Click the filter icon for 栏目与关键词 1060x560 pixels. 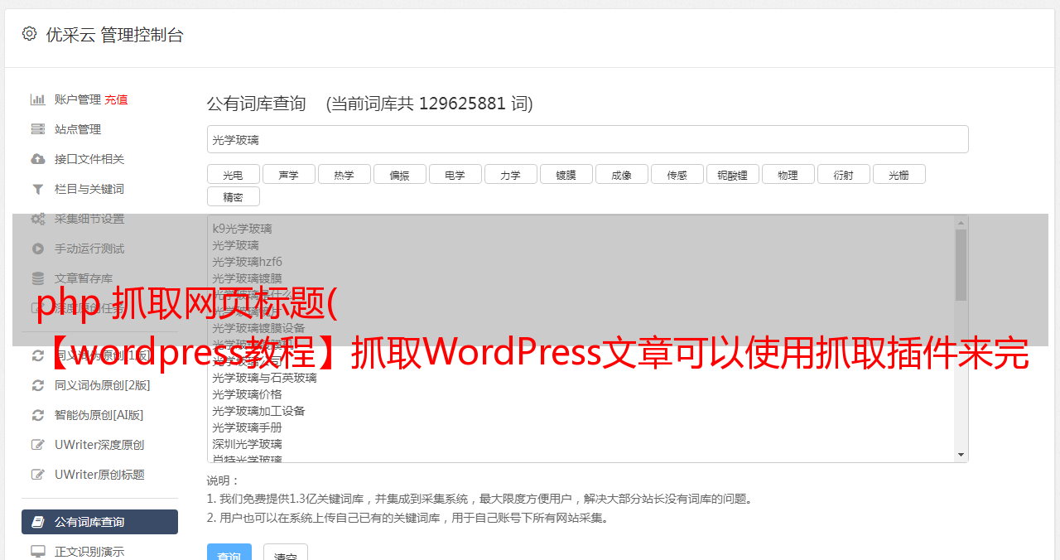37,189
